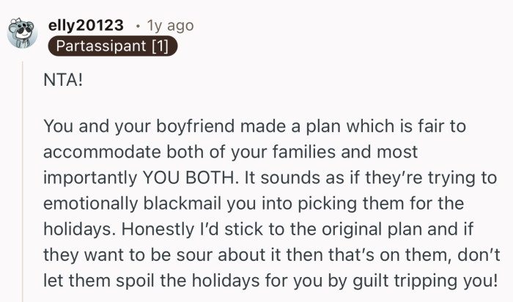Click the NTA! verdict text
513x302 pixels.
[63, 79]
